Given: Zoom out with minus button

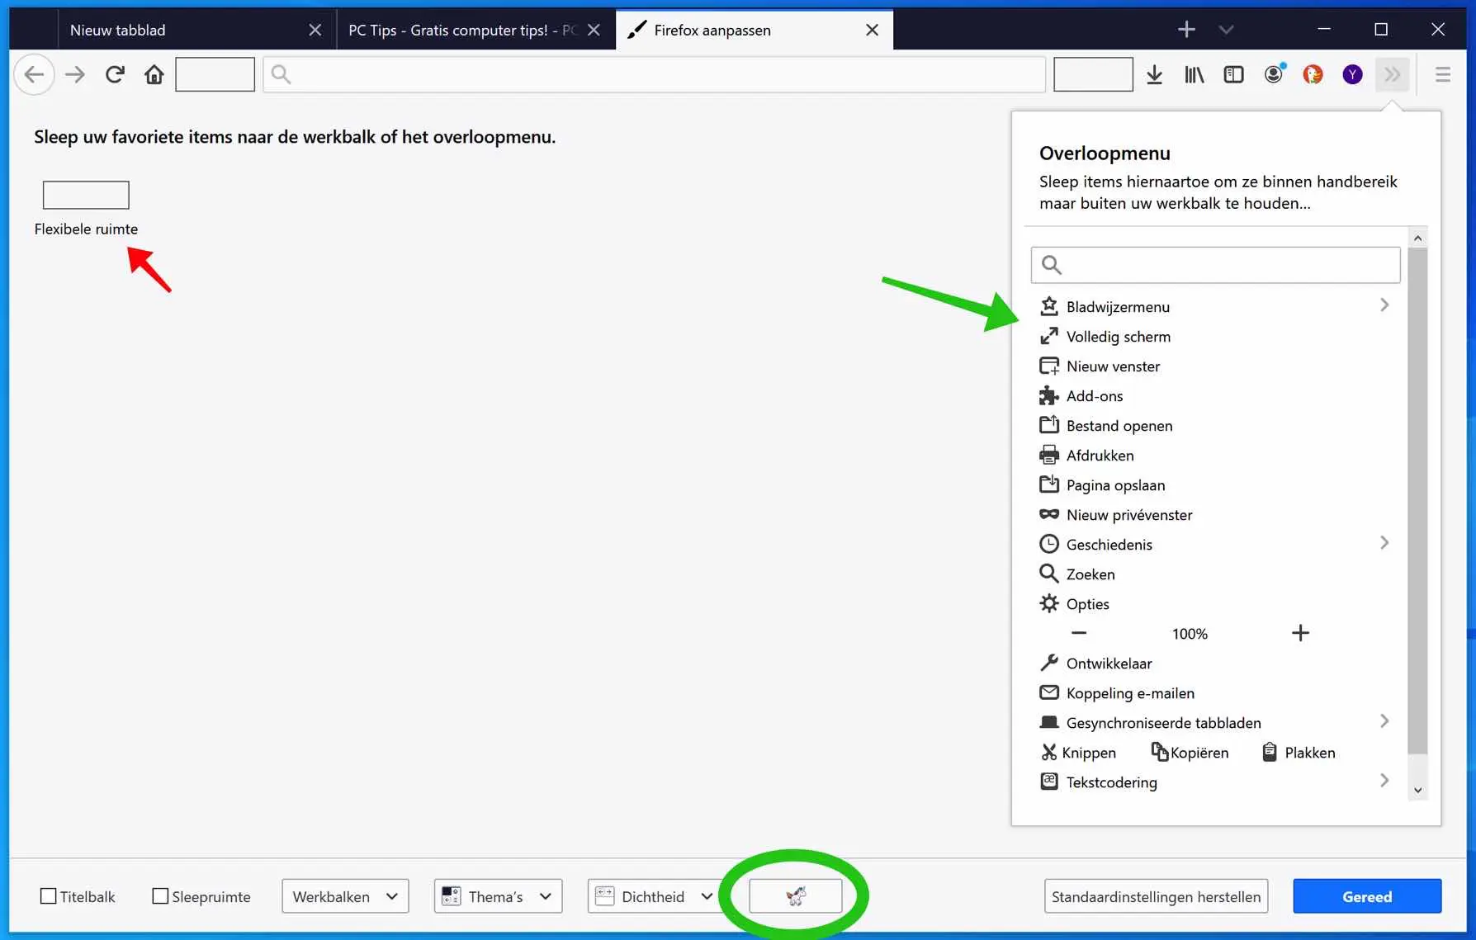Looking at the screenshot, I should coord(1078,633).
